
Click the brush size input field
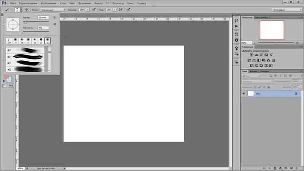pyautogui.click(x=43, y=18)
